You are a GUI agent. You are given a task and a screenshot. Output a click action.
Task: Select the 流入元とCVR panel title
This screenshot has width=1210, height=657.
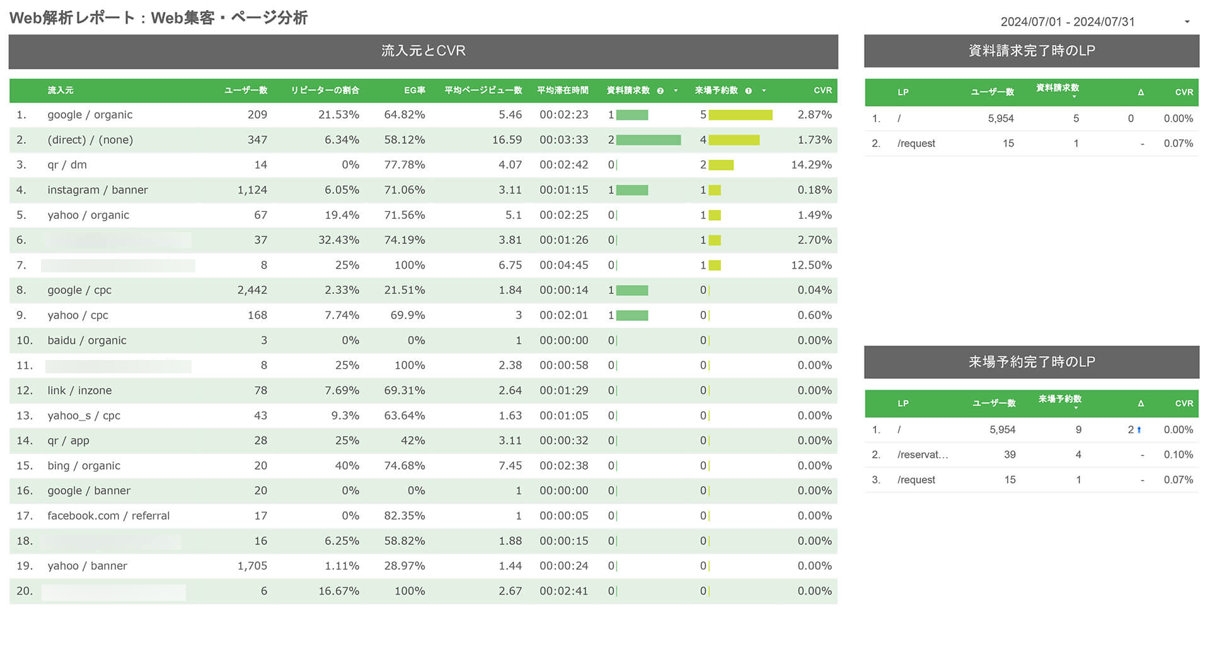[423, 50]
